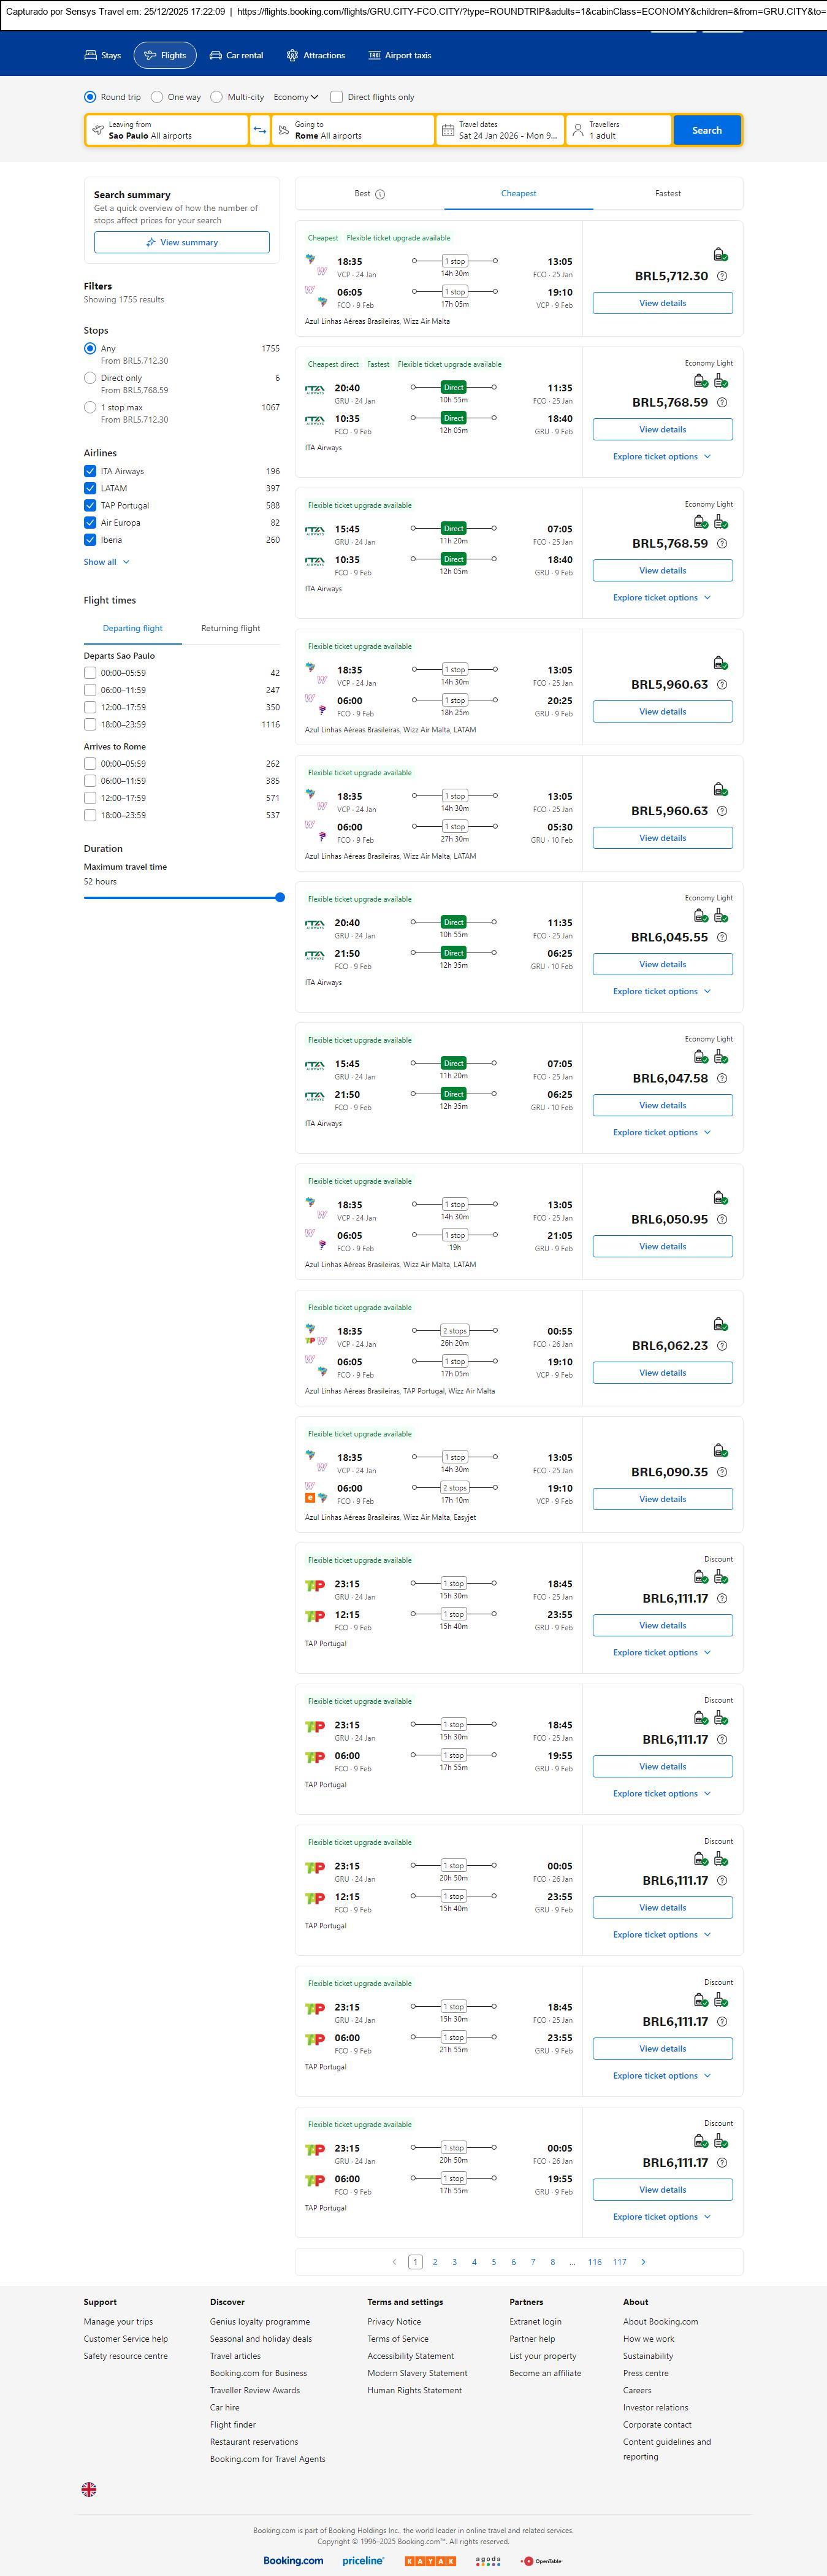Click the swap origin and destination arrows icon
Screen dimensions: 827x2576
tap(259, 130)
